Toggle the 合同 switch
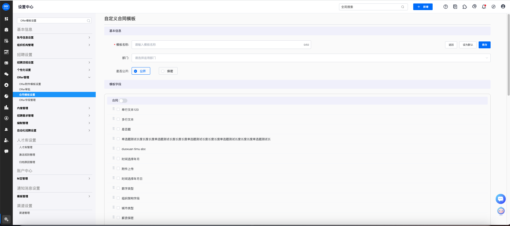This screenshot has height=226, width=510. point(123,101)
